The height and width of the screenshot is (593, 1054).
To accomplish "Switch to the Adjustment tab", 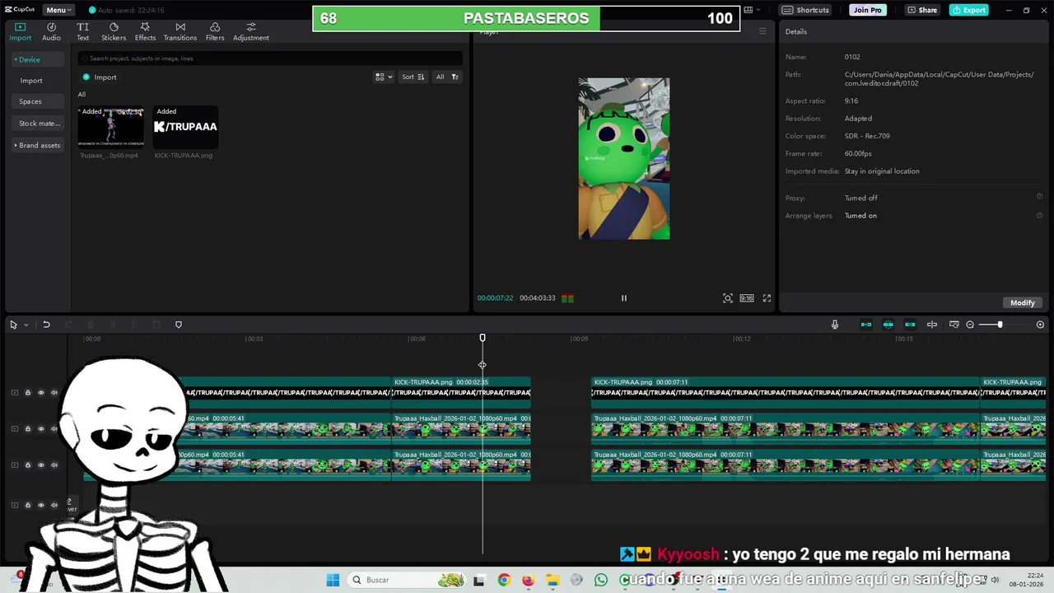I will click(x=251, y=31).
